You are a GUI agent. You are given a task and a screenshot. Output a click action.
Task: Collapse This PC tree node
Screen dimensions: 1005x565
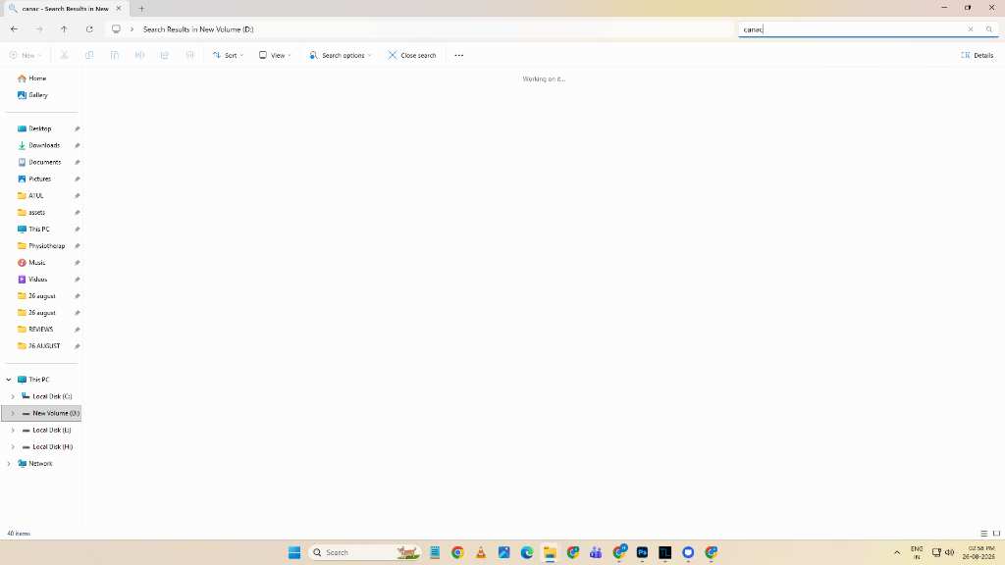coord(9,380)
